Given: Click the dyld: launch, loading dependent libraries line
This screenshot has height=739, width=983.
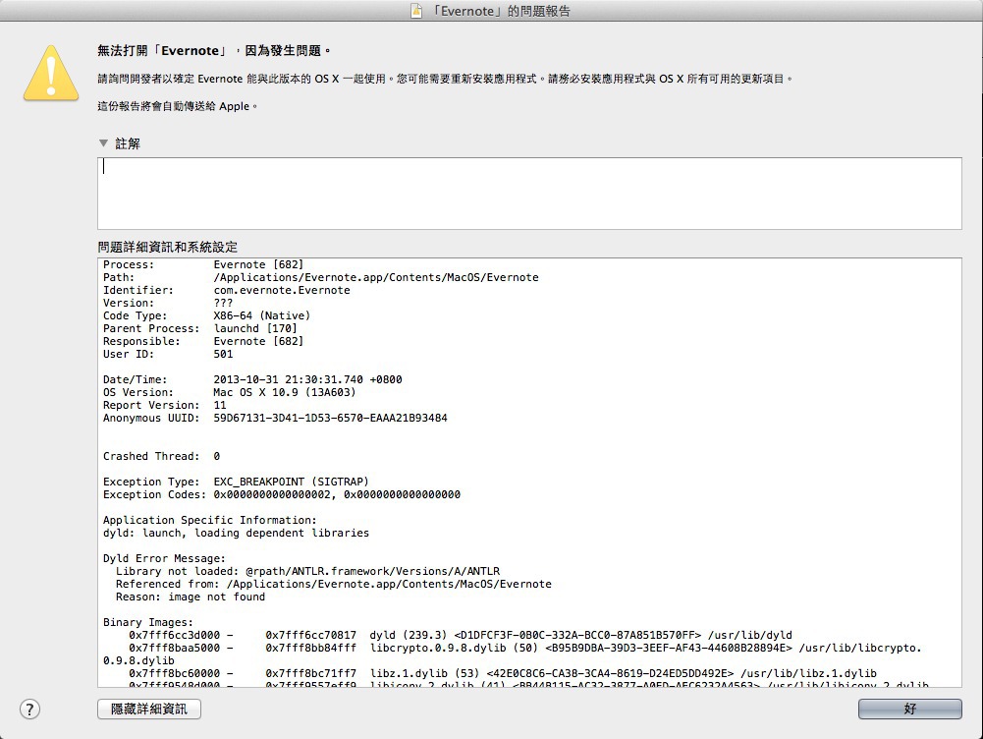Looking at the screenshot, I should click(x=237, y=533).
